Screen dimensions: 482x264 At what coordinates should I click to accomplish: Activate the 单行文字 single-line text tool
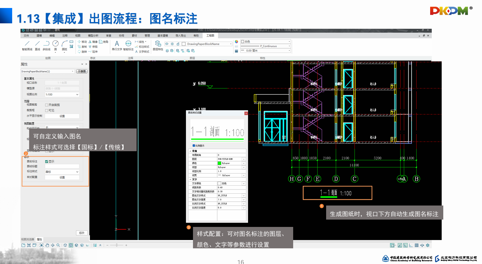pos(117,45)
